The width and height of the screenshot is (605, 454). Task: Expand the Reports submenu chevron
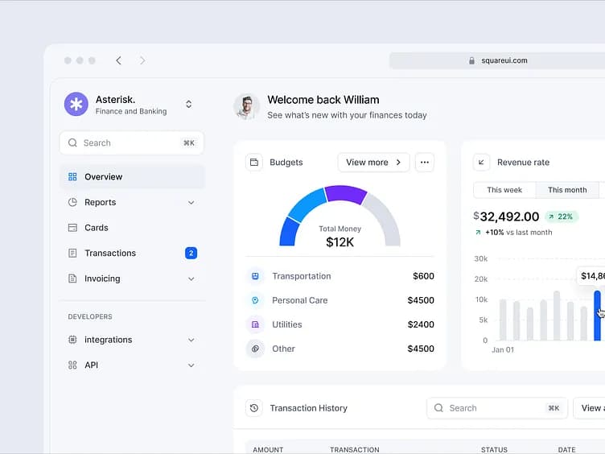coord(191,203)
